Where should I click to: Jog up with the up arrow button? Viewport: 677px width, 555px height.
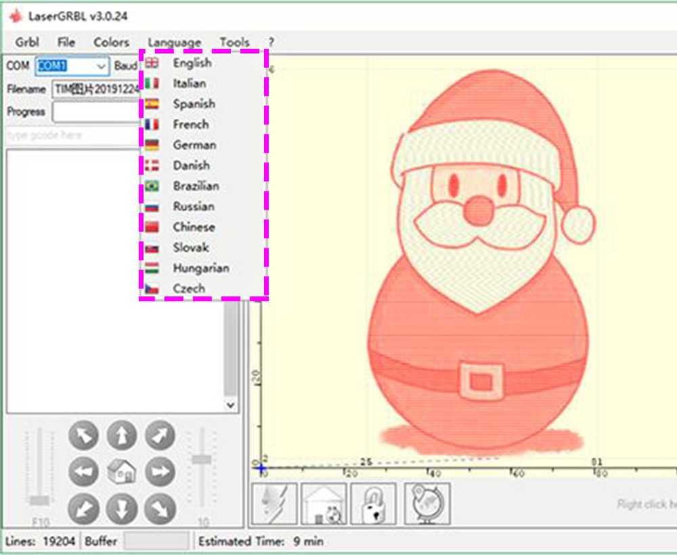(x=122, y=435)
